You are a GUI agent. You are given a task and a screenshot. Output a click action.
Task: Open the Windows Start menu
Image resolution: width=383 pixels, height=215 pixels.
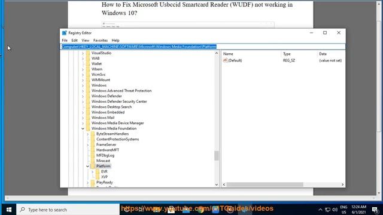tap(9, 210)
